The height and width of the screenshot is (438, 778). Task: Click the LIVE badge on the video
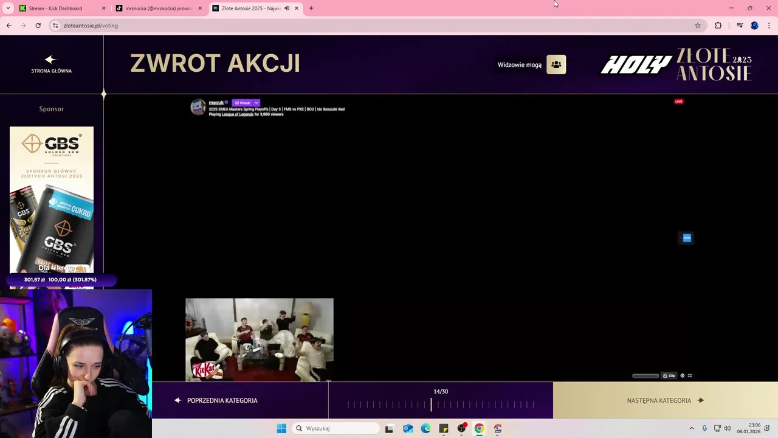click(x=679, y=102)
